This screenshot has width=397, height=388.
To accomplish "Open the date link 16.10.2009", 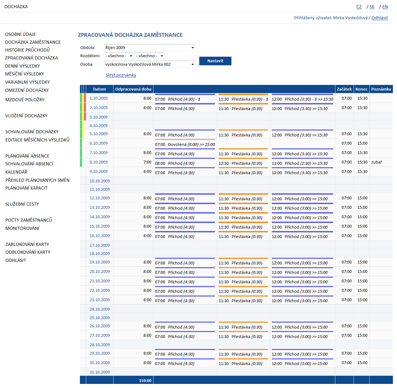I will point(100,236).
